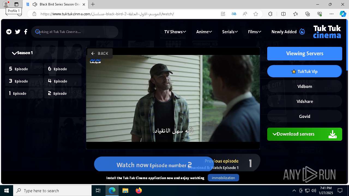The width and height of the screenshot is (349, 196).
Task: Toggle the split screen icon
Action: pyautogui.click(x=283, y=14)
